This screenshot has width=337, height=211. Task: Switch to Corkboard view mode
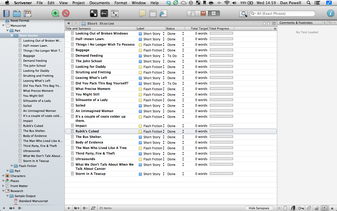(x=203, y=13)
